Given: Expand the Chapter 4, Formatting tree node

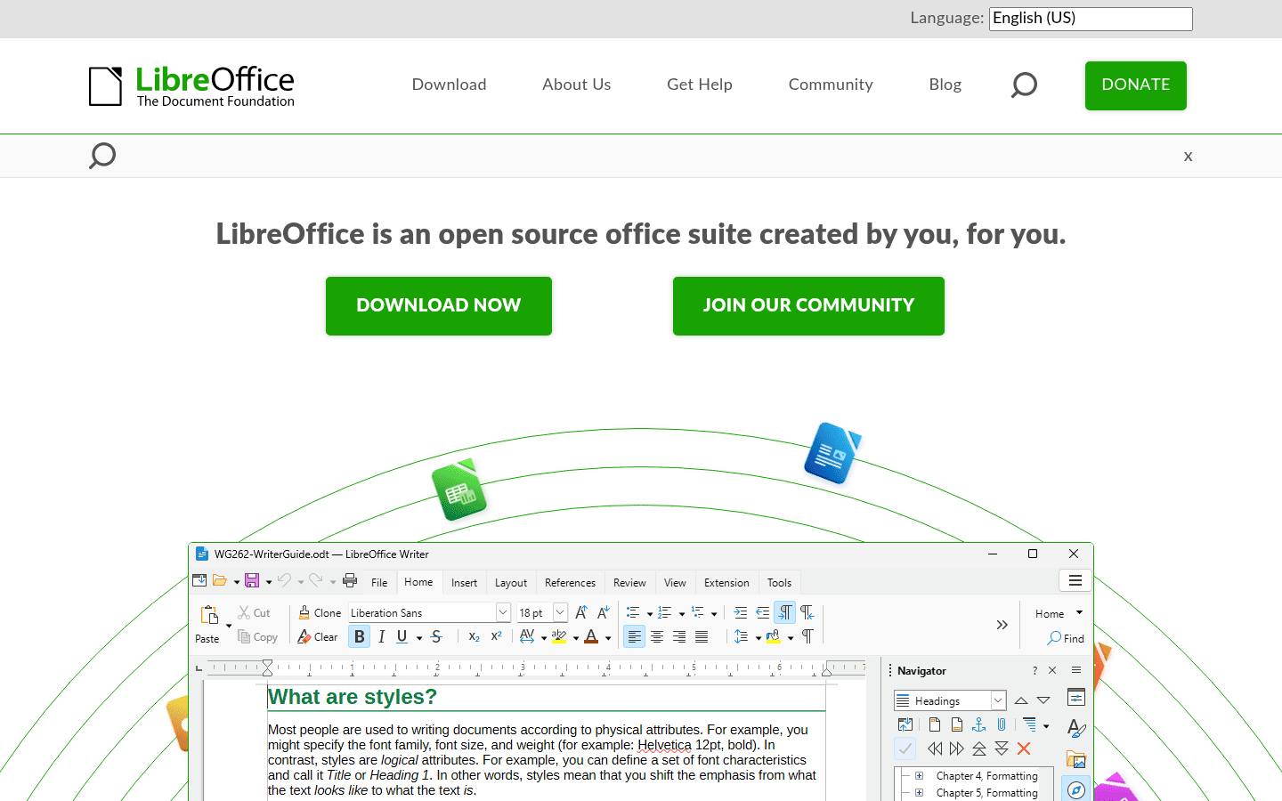Looking at the screenshot, I should click(x=920, y=776).
